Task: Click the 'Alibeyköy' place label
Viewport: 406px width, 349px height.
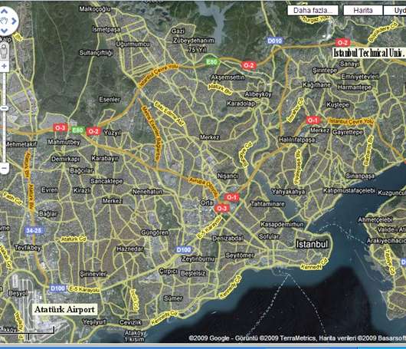Action: click(258, 94)
